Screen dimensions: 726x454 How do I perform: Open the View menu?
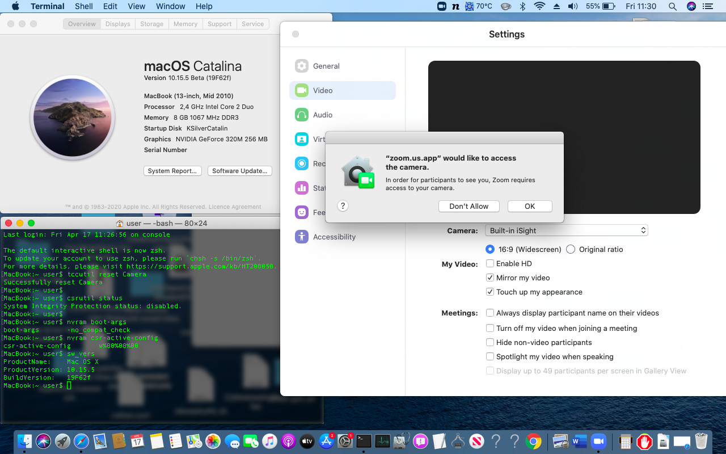[136, 6]
